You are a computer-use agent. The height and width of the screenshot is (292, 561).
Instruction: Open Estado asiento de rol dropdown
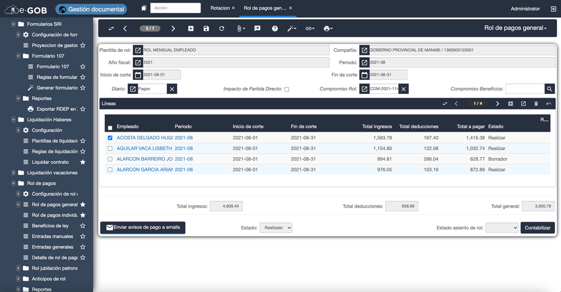pos(502,228)
